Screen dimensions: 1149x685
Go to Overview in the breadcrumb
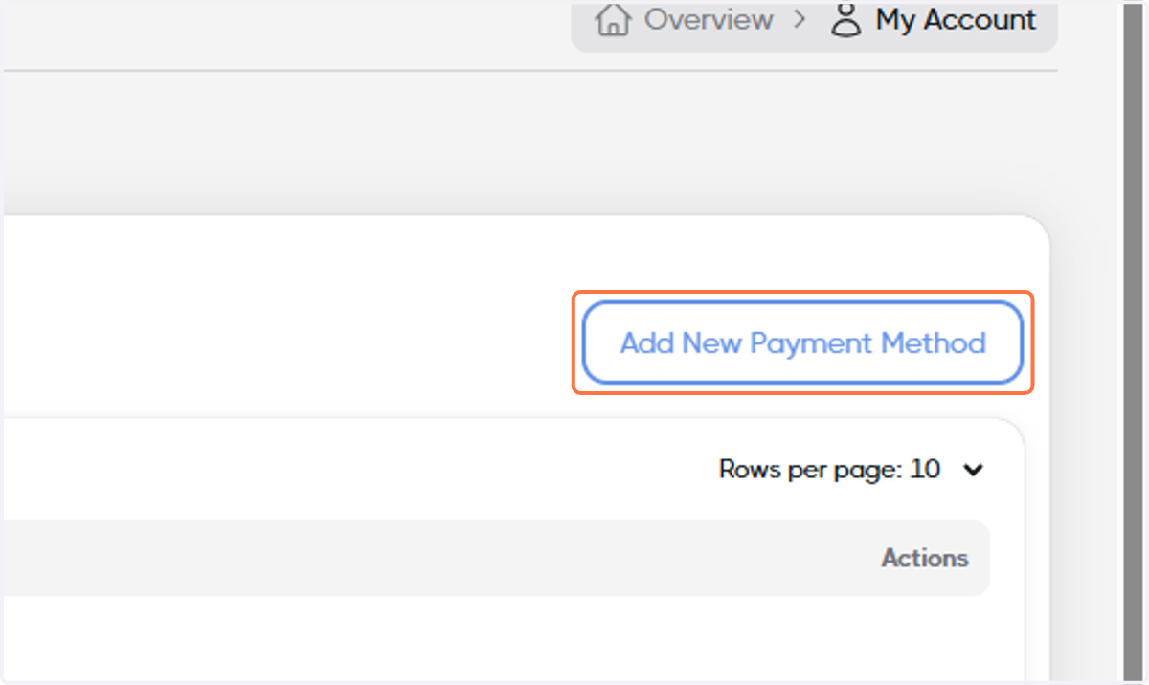(x=708, y=19)
